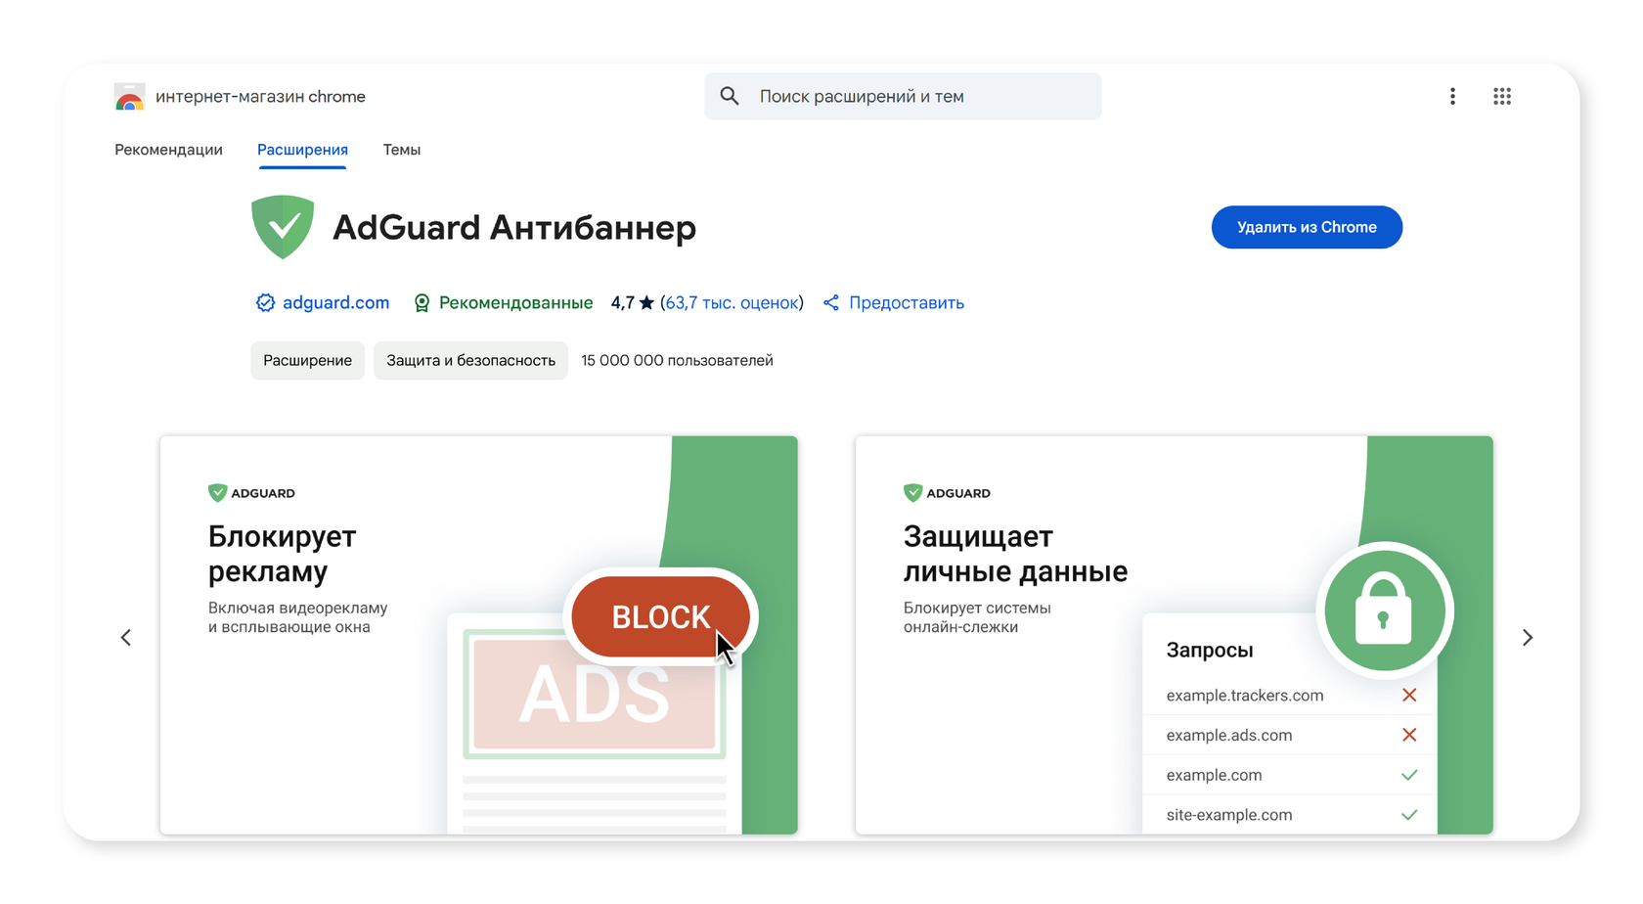Click the Расширение category chip
The width and height of the screenshot is (1643, 904).
click(307, 360)
